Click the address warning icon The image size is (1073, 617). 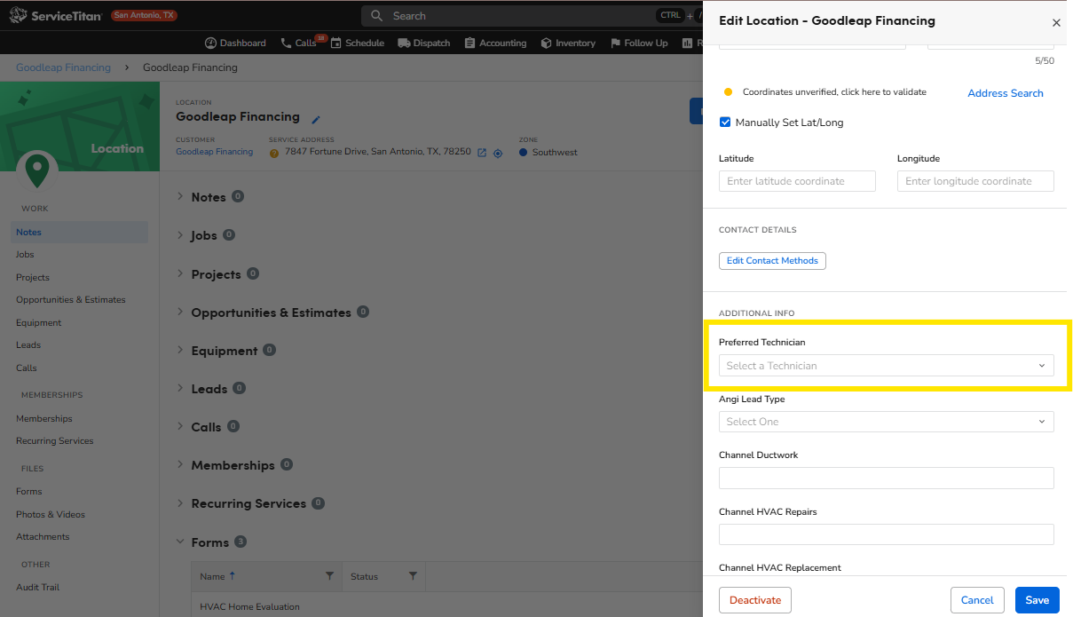pos(274,153)
